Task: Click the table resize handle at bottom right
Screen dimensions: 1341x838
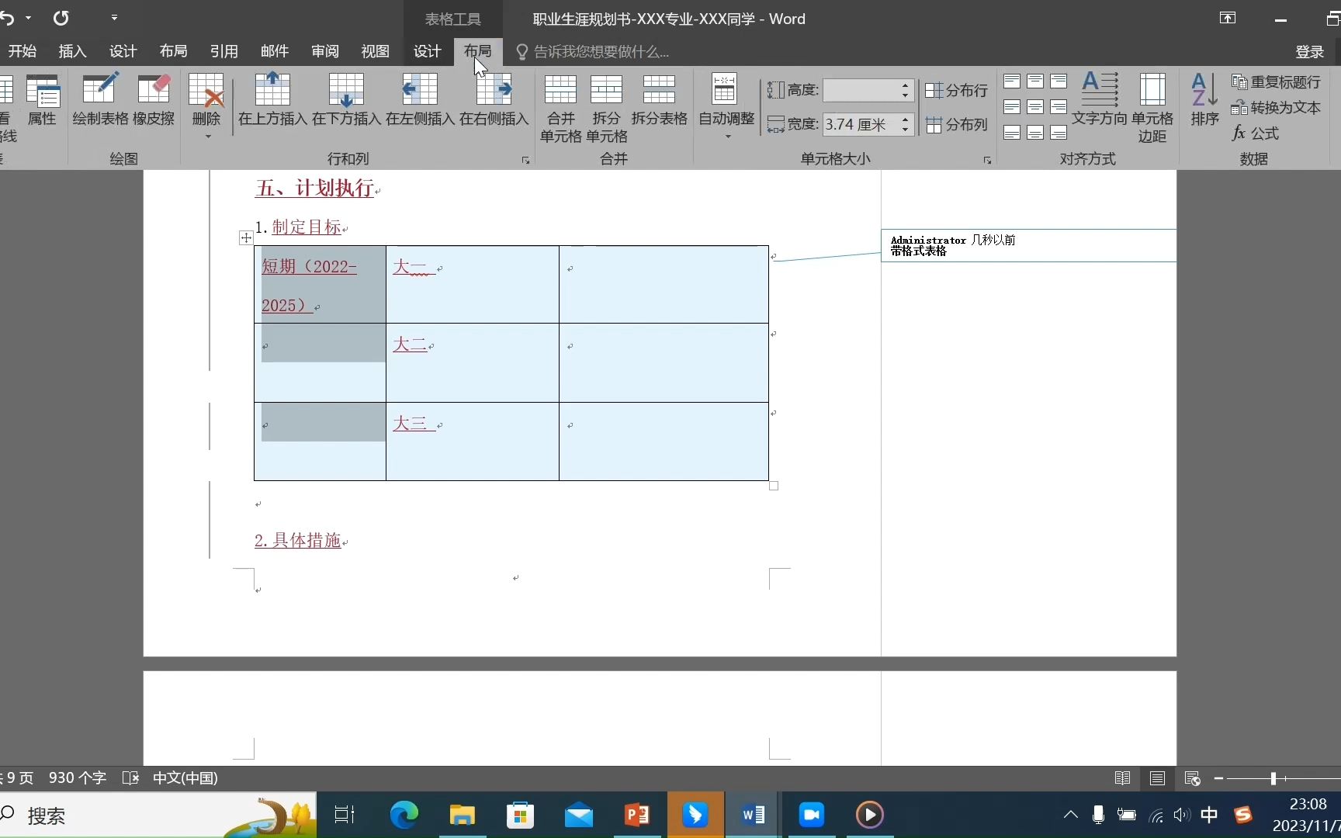Action: click(x=774, y=486)
